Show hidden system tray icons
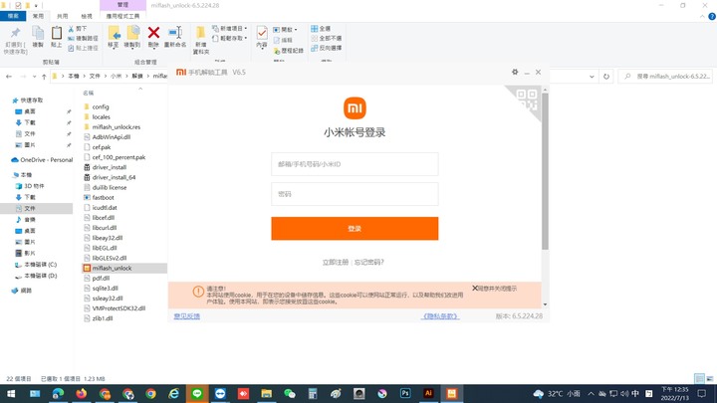The width and height of the screenshot is (717, 403). tap(591, 393)
